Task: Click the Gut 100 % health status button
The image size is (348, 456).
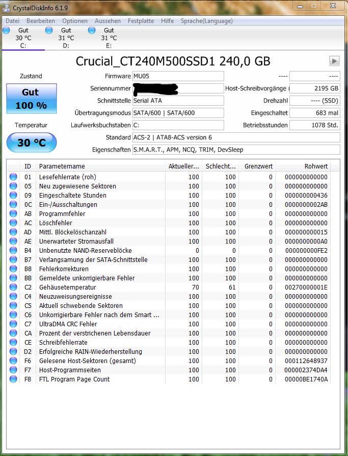Action: coord(32,99)
